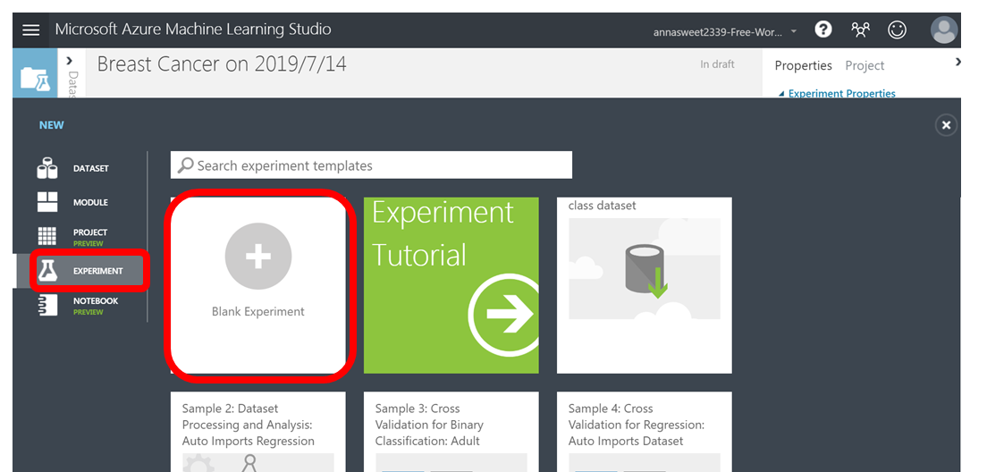Collapse the Properties pane right chevron
The image size is (987, 472).
pyautogui.click(x=957, y=62)
